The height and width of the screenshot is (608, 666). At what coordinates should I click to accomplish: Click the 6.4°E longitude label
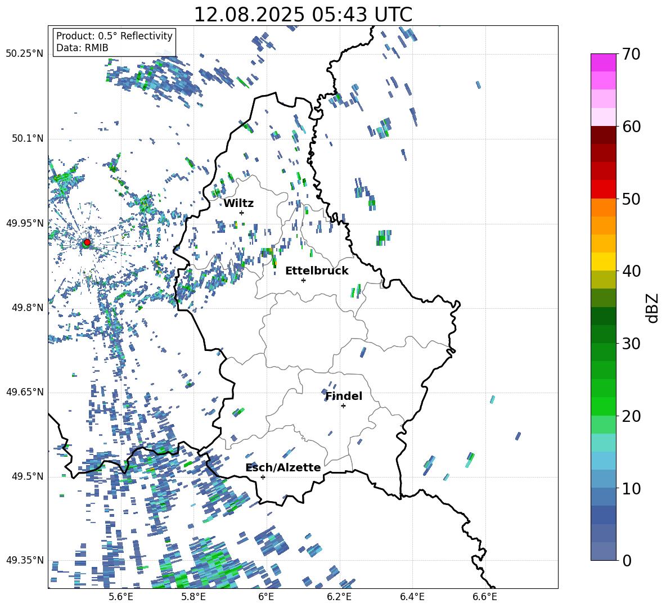coord(412,597)
